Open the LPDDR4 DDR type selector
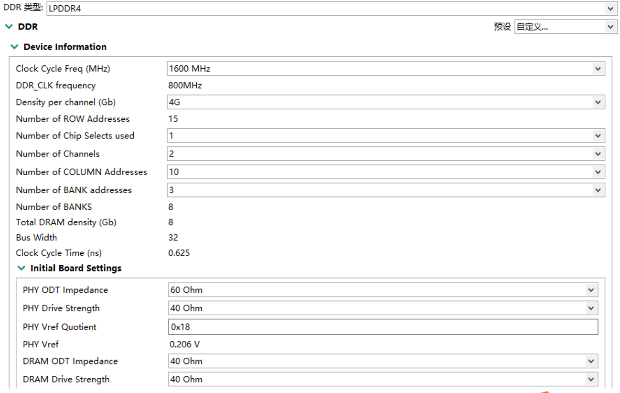 tap(334, 8)
